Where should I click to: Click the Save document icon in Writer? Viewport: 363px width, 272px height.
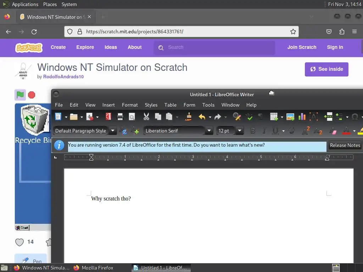pos(90,117)
